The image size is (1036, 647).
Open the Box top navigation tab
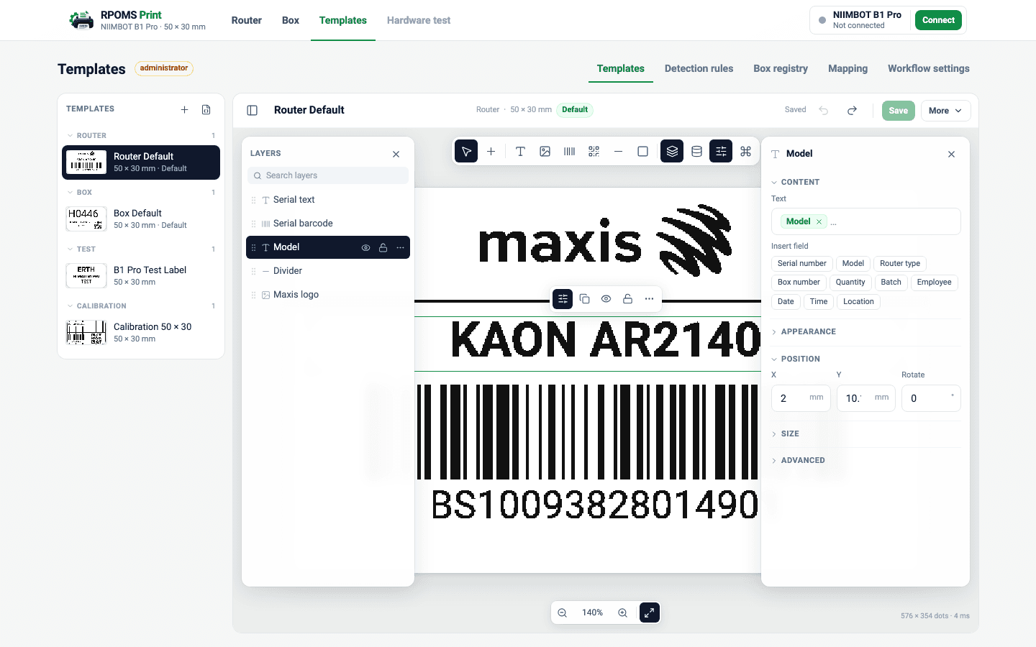[291, 20]
